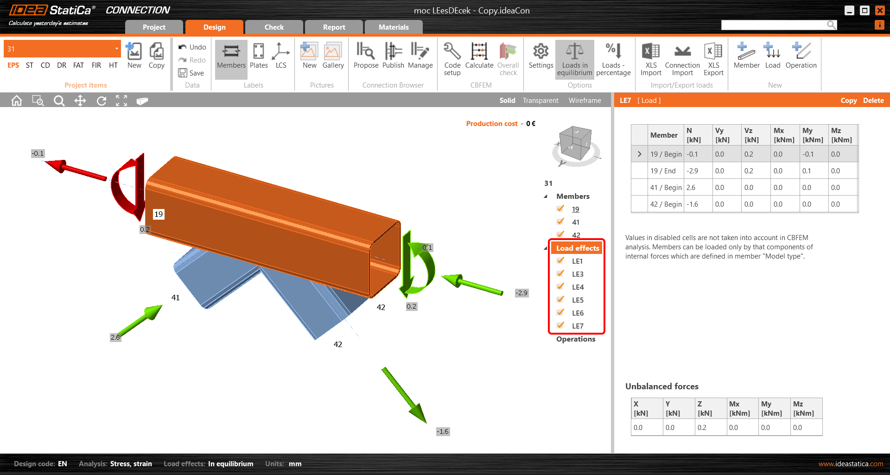
Task: Disable member 41 visibility
Action: (560, 222)
